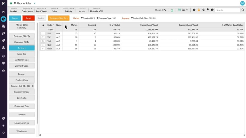Open the Code column sort dropdown

pyautogui.click(x=53, y=25)
